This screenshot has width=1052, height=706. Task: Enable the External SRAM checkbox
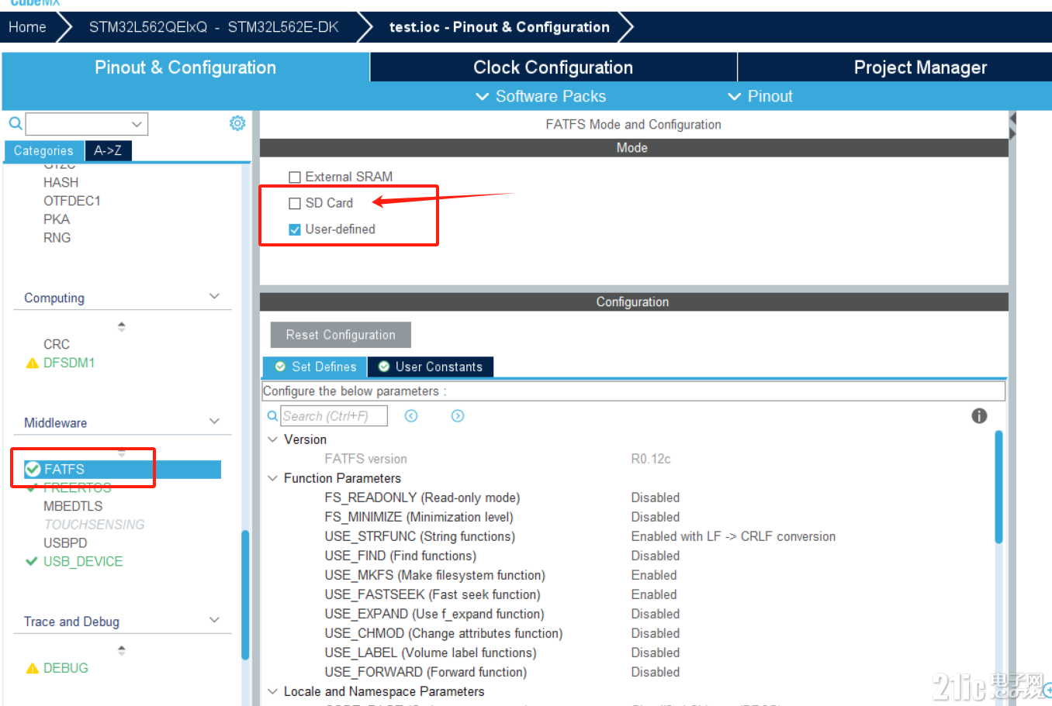(x=295, y=177)
